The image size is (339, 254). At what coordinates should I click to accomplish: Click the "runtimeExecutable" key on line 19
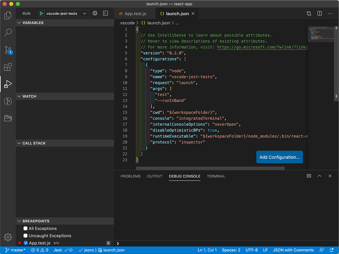tap(173, 136)
